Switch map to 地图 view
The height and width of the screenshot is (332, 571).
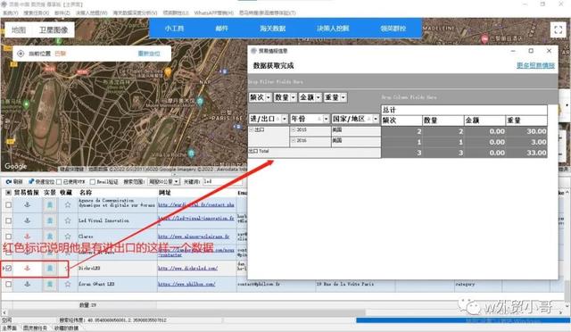pos(19,29)
